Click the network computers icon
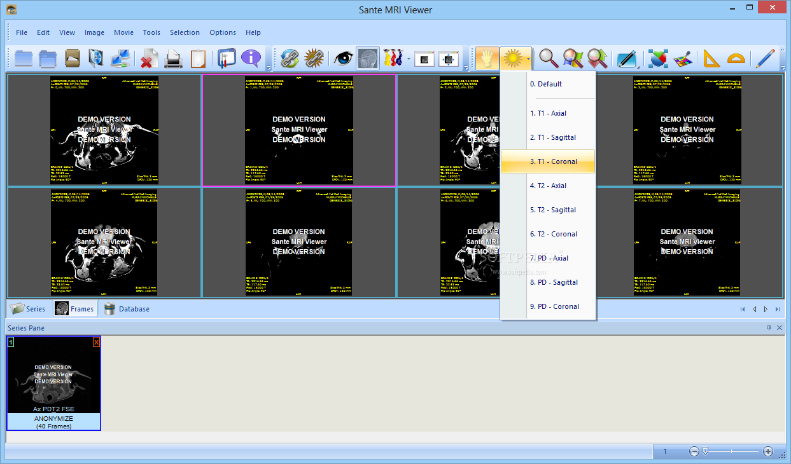This screenshot has width=791, height=464. click(120, 58)
